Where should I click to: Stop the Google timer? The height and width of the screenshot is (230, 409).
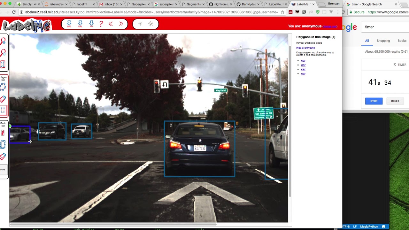click(374, 101)
